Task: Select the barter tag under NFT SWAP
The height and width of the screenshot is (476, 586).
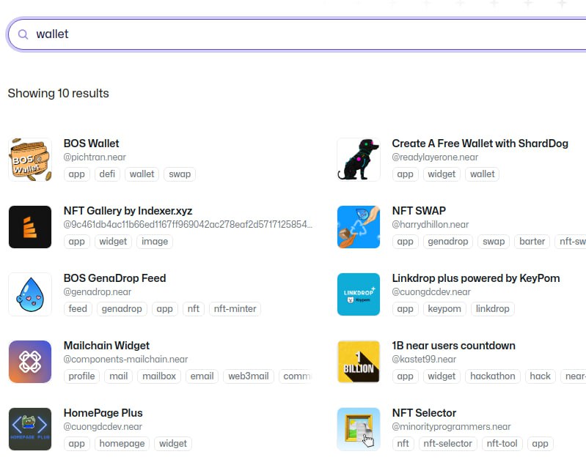Action: click(532, 242)
